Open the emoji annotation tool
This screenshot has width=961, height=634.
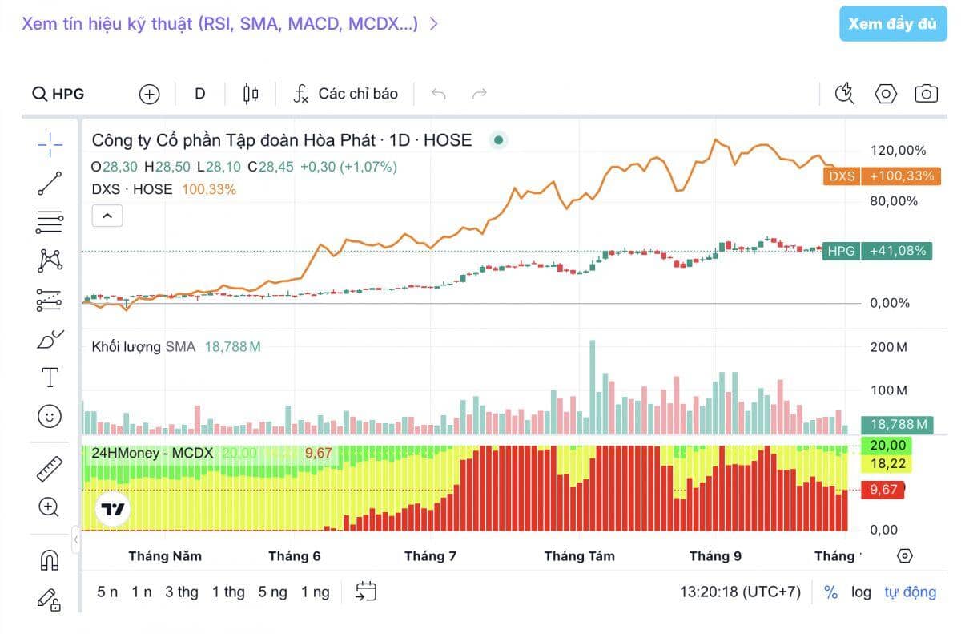click(x=49, y=417)
